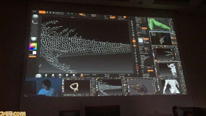Image resolution: width=206 pixels, height=116 pixels.
Task: Click the orange brush icon in bottom shelf
Action: click(82, 75)
